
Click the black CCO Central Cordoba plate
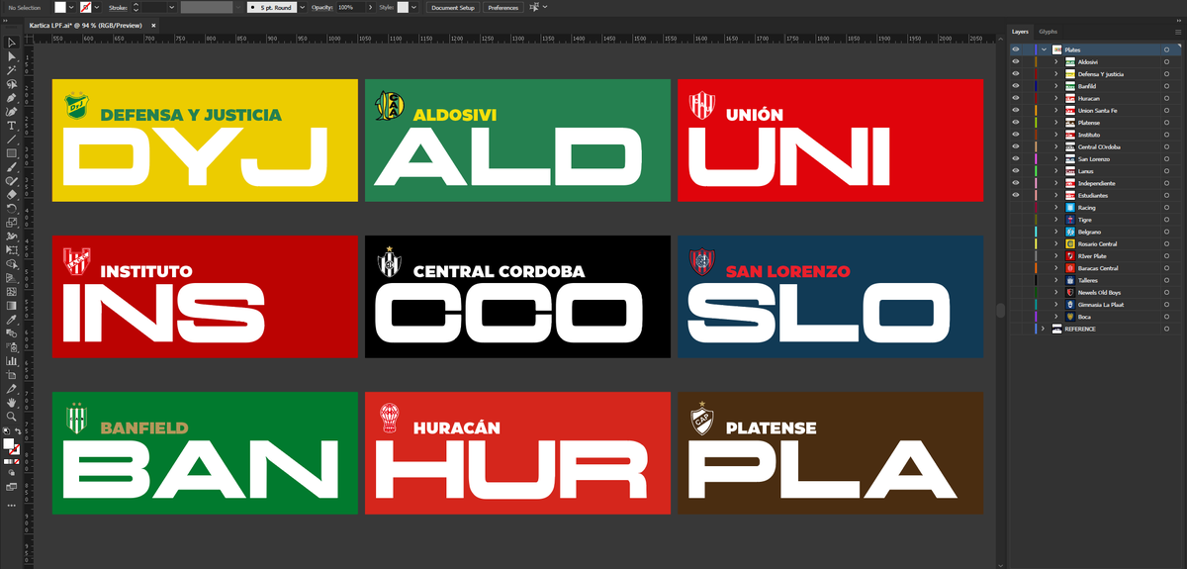(x=517, y=297)
